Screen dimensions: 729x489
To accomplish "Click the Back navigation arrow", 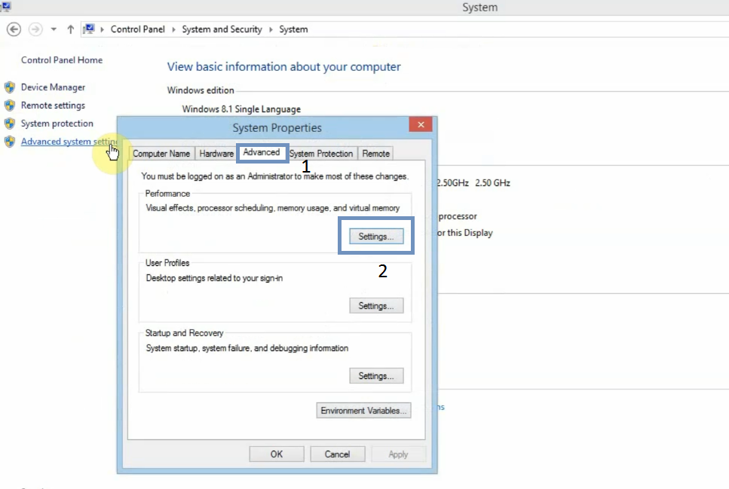I will 14,29.
